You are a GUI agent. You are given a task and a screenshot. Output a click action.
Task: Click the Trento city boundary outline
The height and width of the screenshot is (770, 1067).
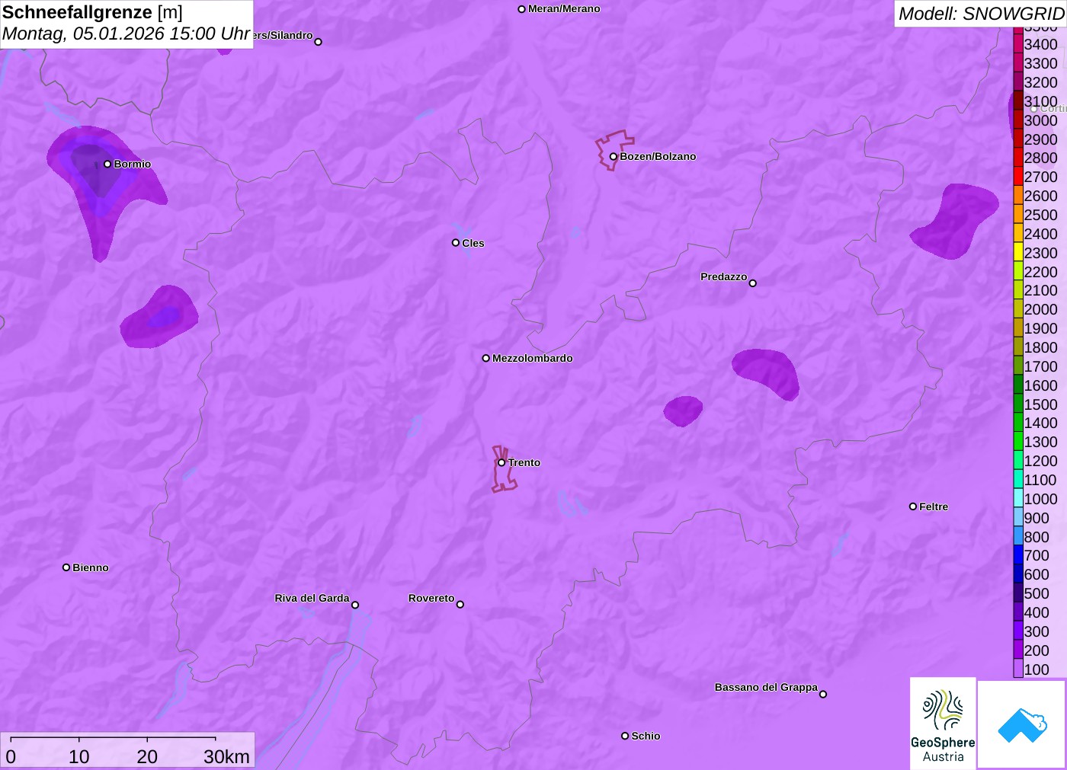click(503, 469)
